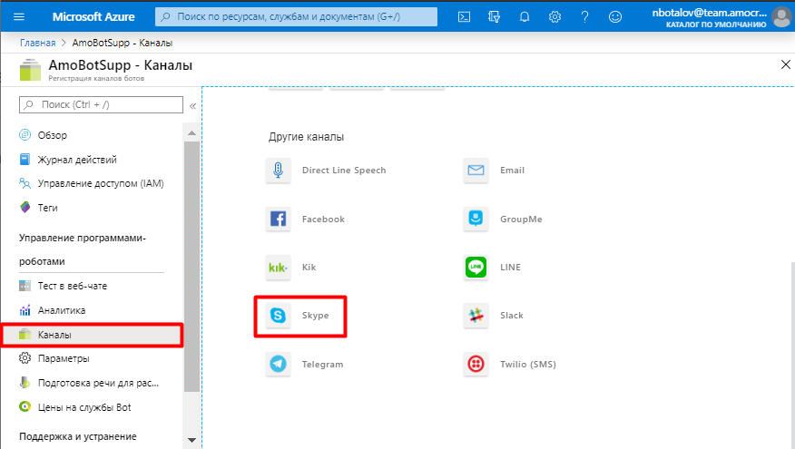Open the user account avatar

(x=781, y=16)
